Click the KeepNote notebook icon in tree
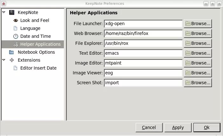Viewport: 223px width, 136px height. (12, 12)
